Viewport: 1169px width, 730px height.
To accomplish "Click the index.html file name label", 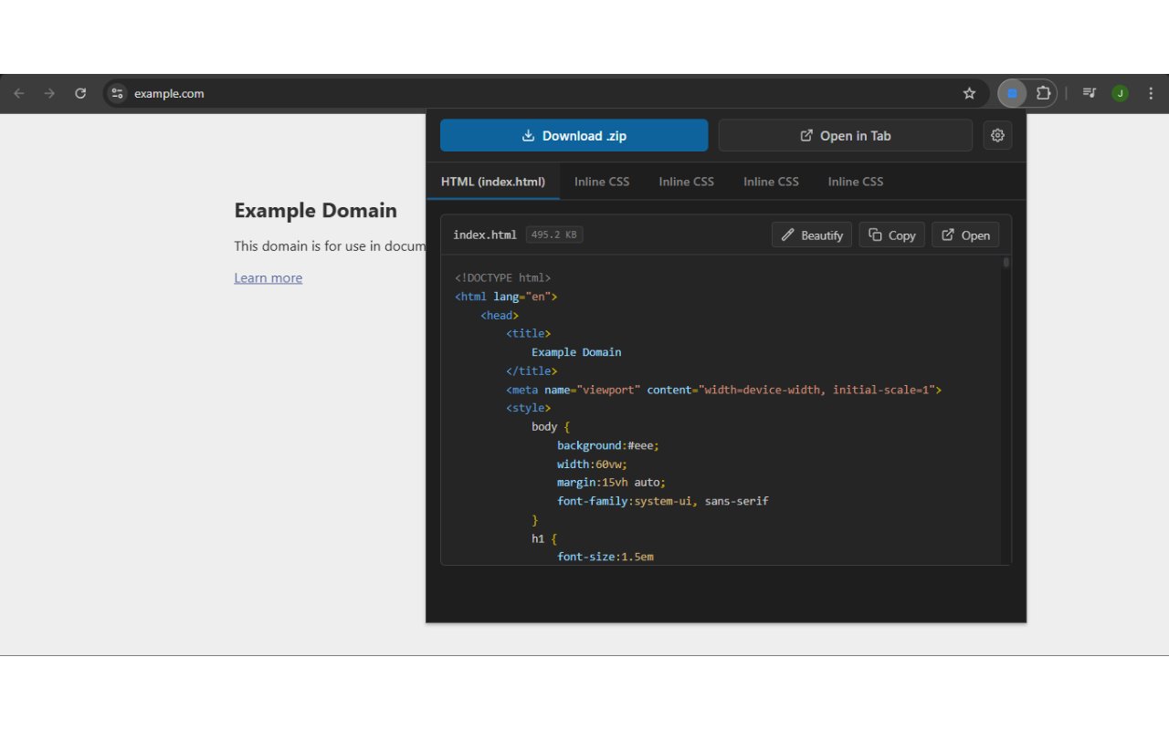I will pos(485,235).
